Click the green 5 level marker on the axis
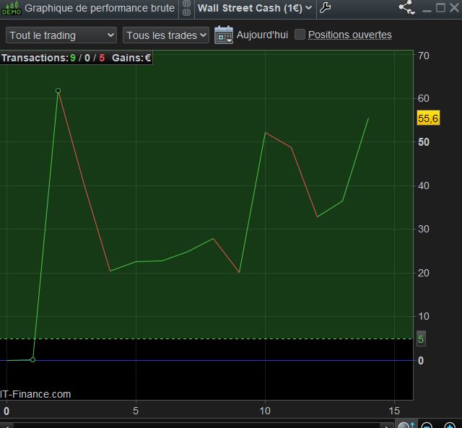462x428 pixels. pos(421,339)
